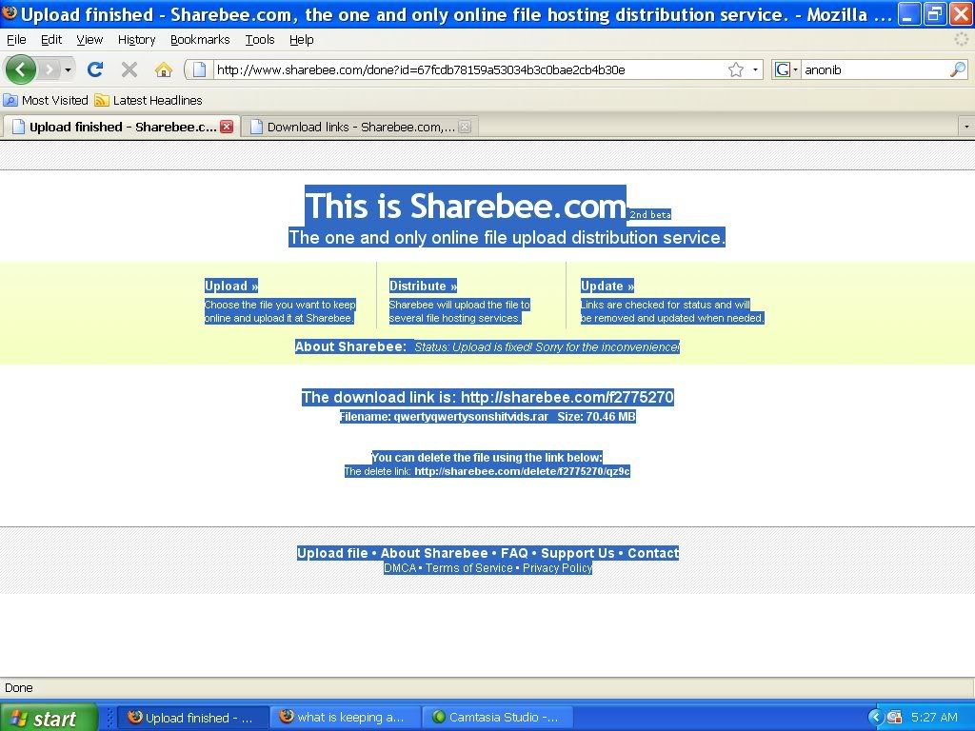This screenshot has width=975, height=731.
Task: Open the Windows start menu
Action: pyautogui.click(x=49, y=718)
